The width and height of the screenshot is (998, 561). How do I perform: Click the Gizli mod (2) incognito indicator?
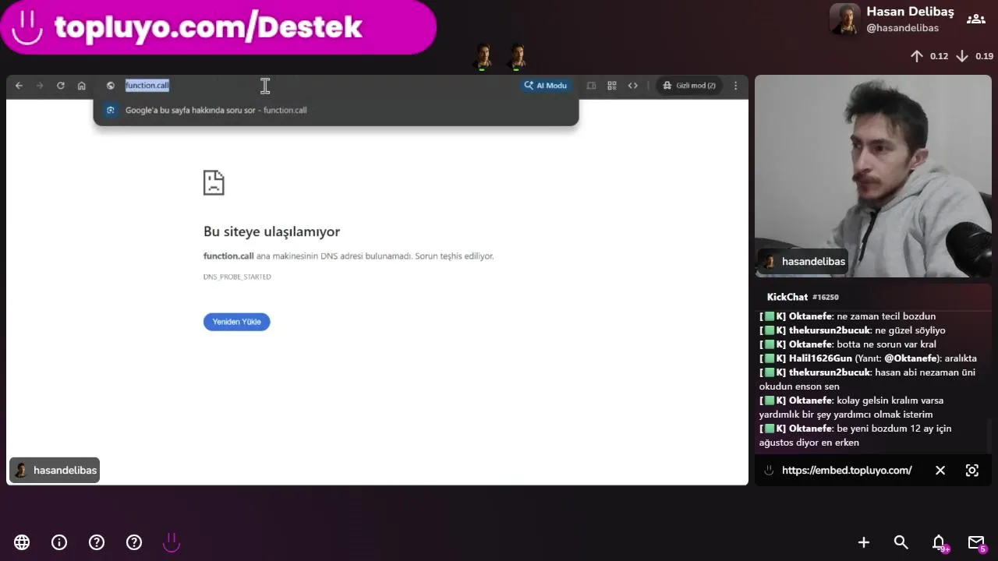click(689, 86)
